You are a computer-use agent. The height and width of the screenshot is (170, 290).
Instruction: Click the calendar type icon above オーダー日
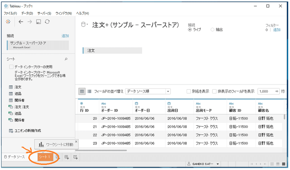[x=136, y=103]
